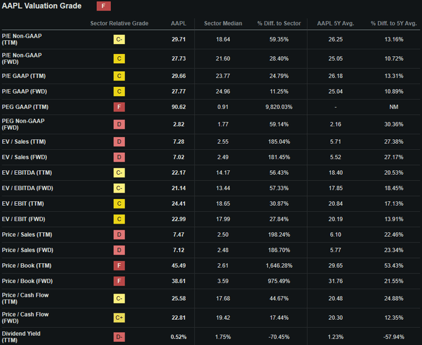Select the Price / Book (FWD) row label

pyautogui.click(x=27, y=281)
